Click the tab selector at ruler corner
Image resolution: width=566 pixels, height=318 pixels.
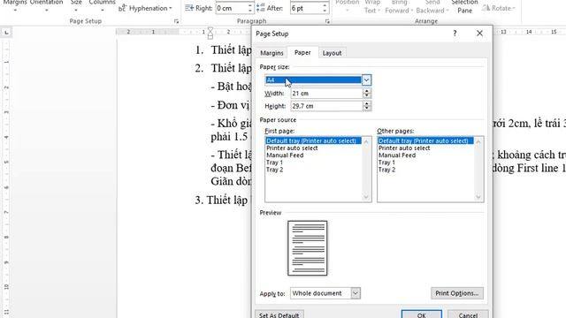pos(6,33)
